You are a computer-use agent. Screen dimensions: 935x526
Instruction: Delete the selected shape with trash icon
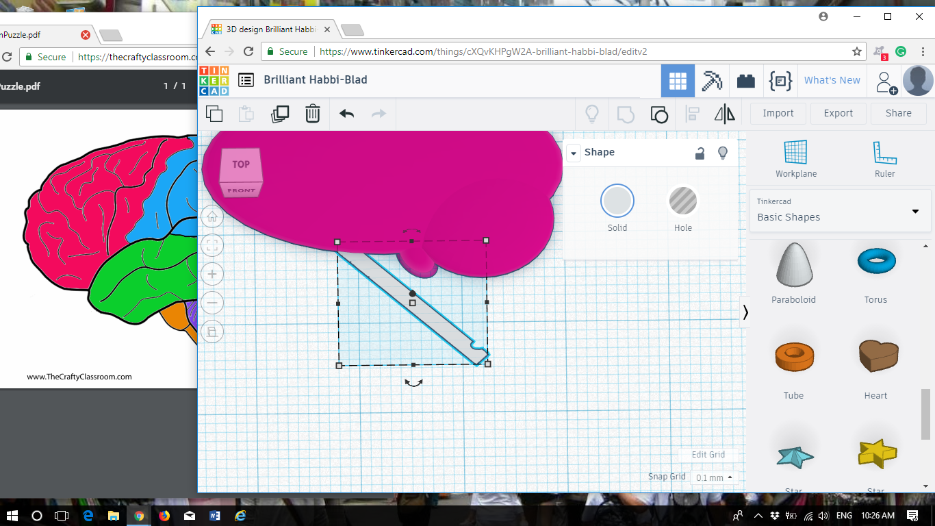pos(313,114)
